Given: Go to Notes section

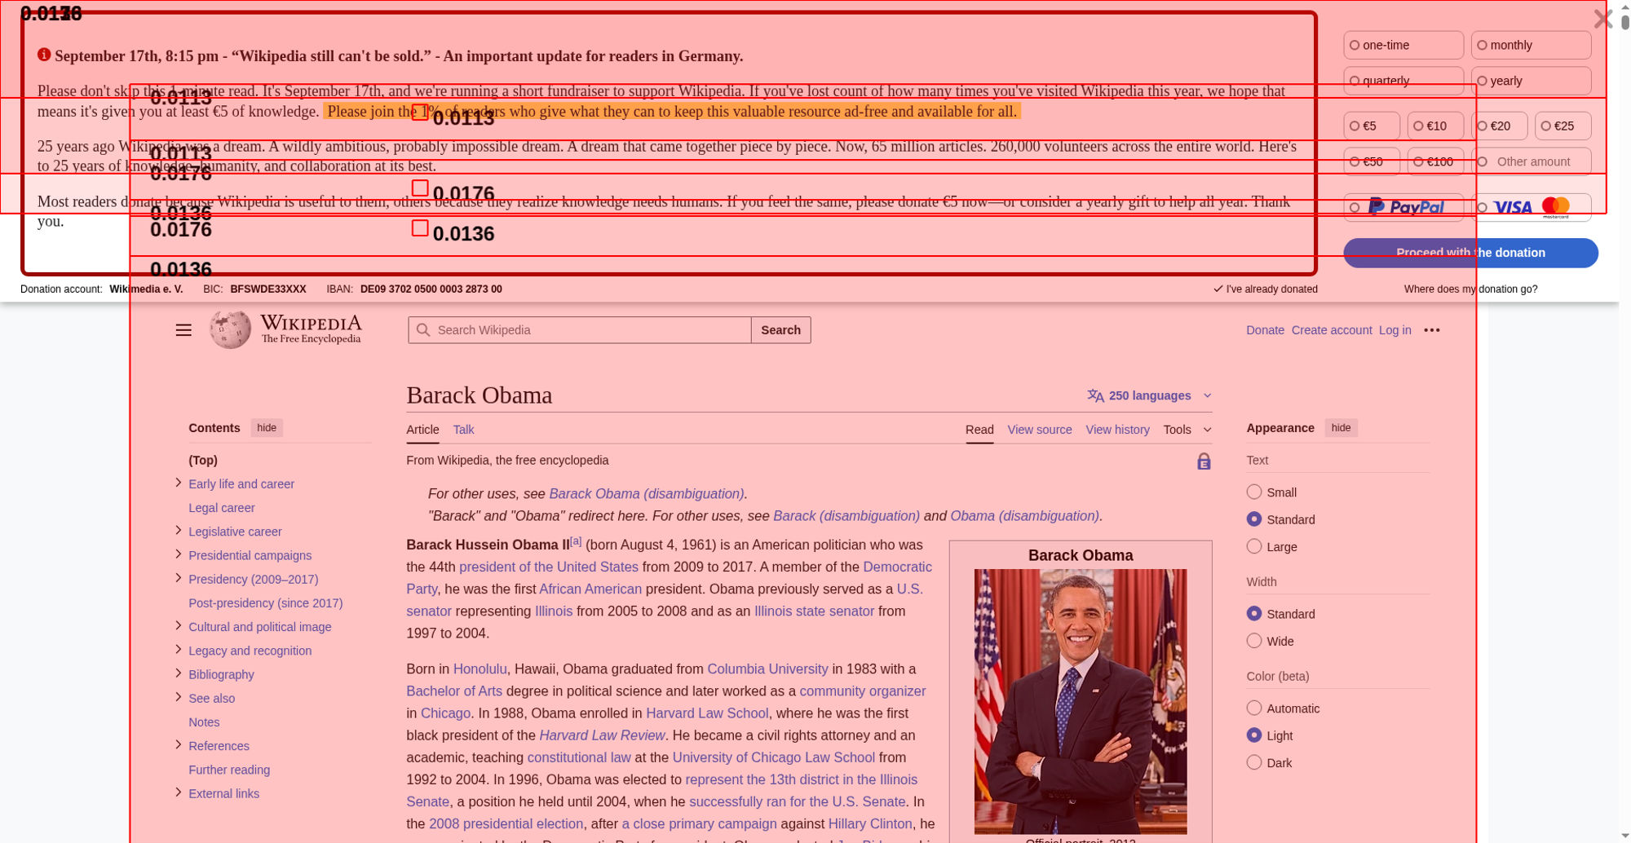Looking at the screenshot, I should [204, 722].
